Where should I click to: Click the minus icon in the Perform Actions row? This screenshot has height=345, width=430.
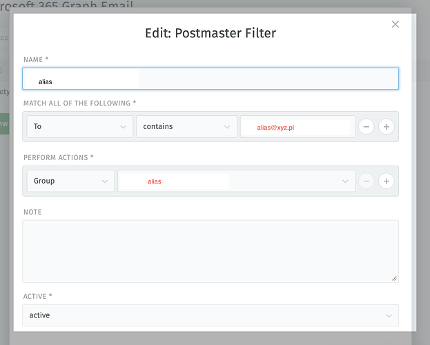[x=367, y=181]
